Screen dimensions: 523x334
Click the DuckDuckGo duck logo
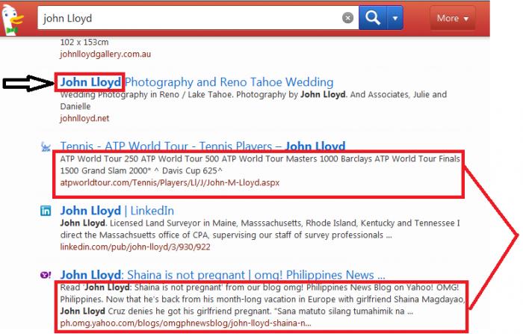(12, 19)
